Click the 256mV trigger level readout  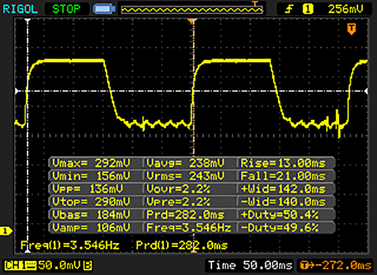click(x=346, y=9)
